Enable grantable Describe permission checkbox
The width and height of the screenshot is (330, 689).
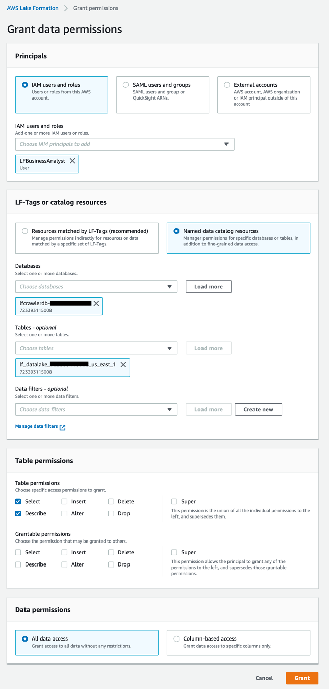19,565
